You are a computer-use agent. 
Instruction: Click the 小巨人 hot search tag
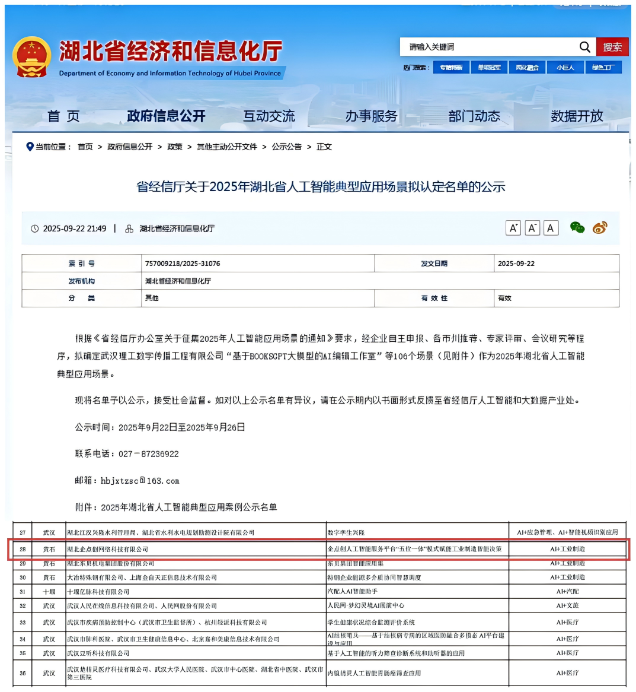click(565, 68)
